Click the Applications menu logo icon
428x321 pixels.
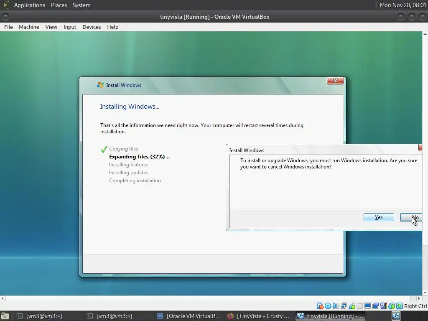coord(7,5)
